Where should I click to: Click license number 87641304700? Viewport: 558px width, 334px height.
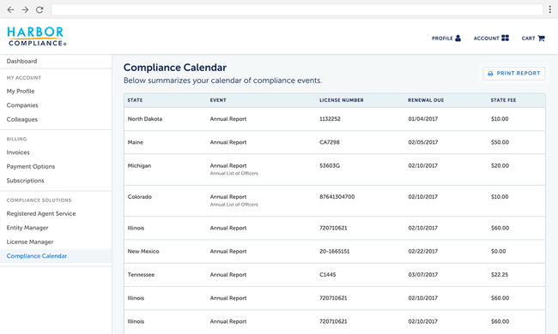click(337, 197)
